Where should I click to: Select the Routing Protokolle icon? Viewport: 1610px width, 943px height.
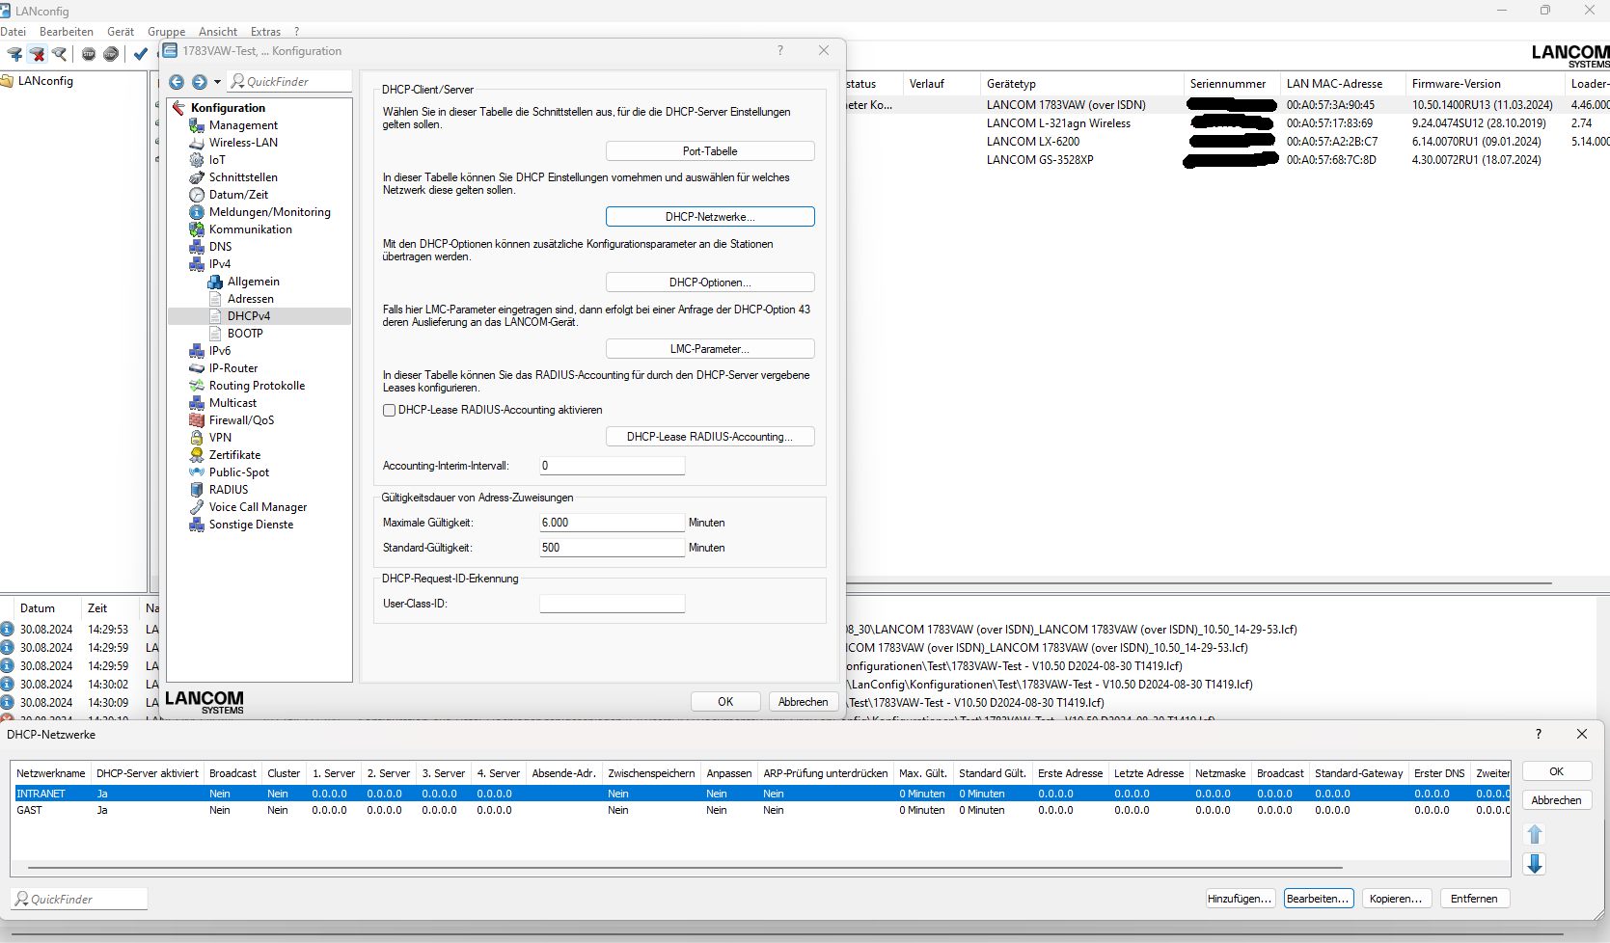point(197,386)
